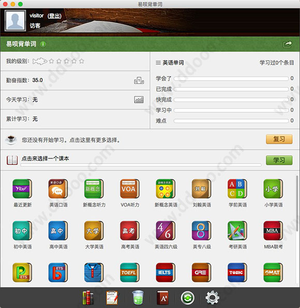Select the 新概念听力 book icon
300x308 pixels.
pyautogui.click(x=94, y=188)
